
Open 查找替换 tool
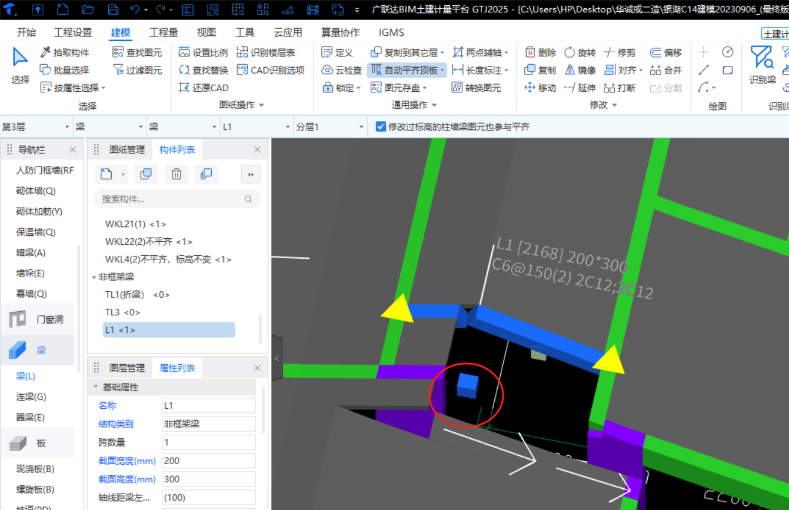point(203,70)
